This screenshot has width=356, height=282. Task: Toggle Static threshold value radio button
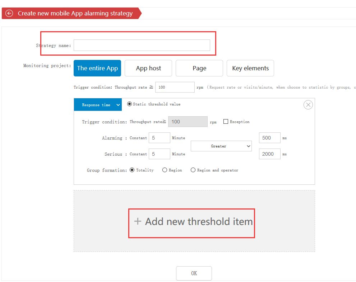coord(130,104)
